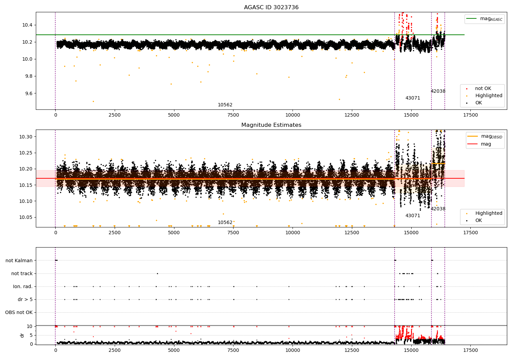Click the green mag AGASC legend line sample

(471, 19)
